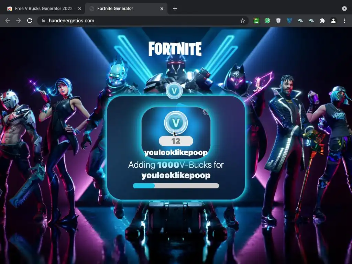Go back to the previous page
Viewport: 352px width, 264px height.
pyautogui.click(x=8, y=21)
